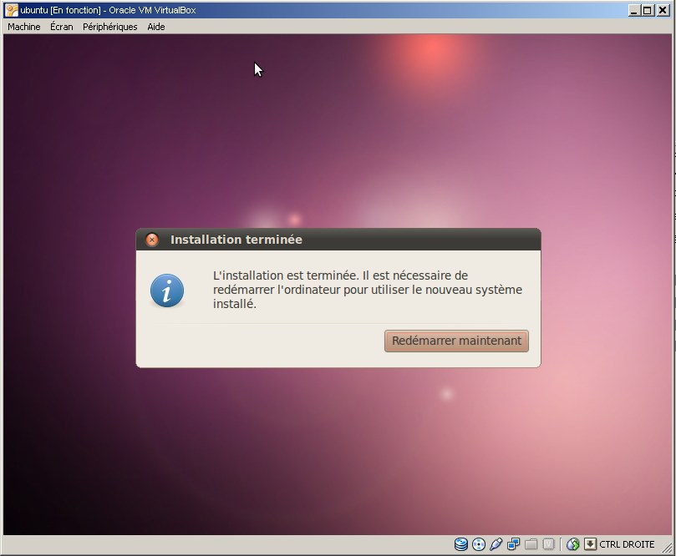The image size is (676, 556).
Task: Open the Écran menu
Action: coord(62,27)
